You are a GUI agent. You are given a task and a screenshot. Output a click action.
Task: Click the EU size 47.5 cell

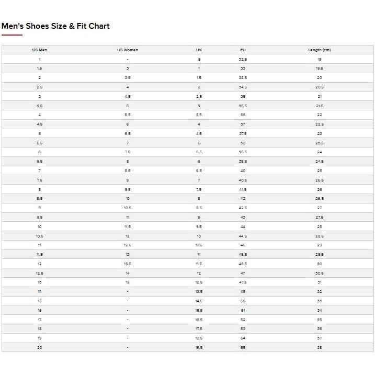(x=243, y=282)
